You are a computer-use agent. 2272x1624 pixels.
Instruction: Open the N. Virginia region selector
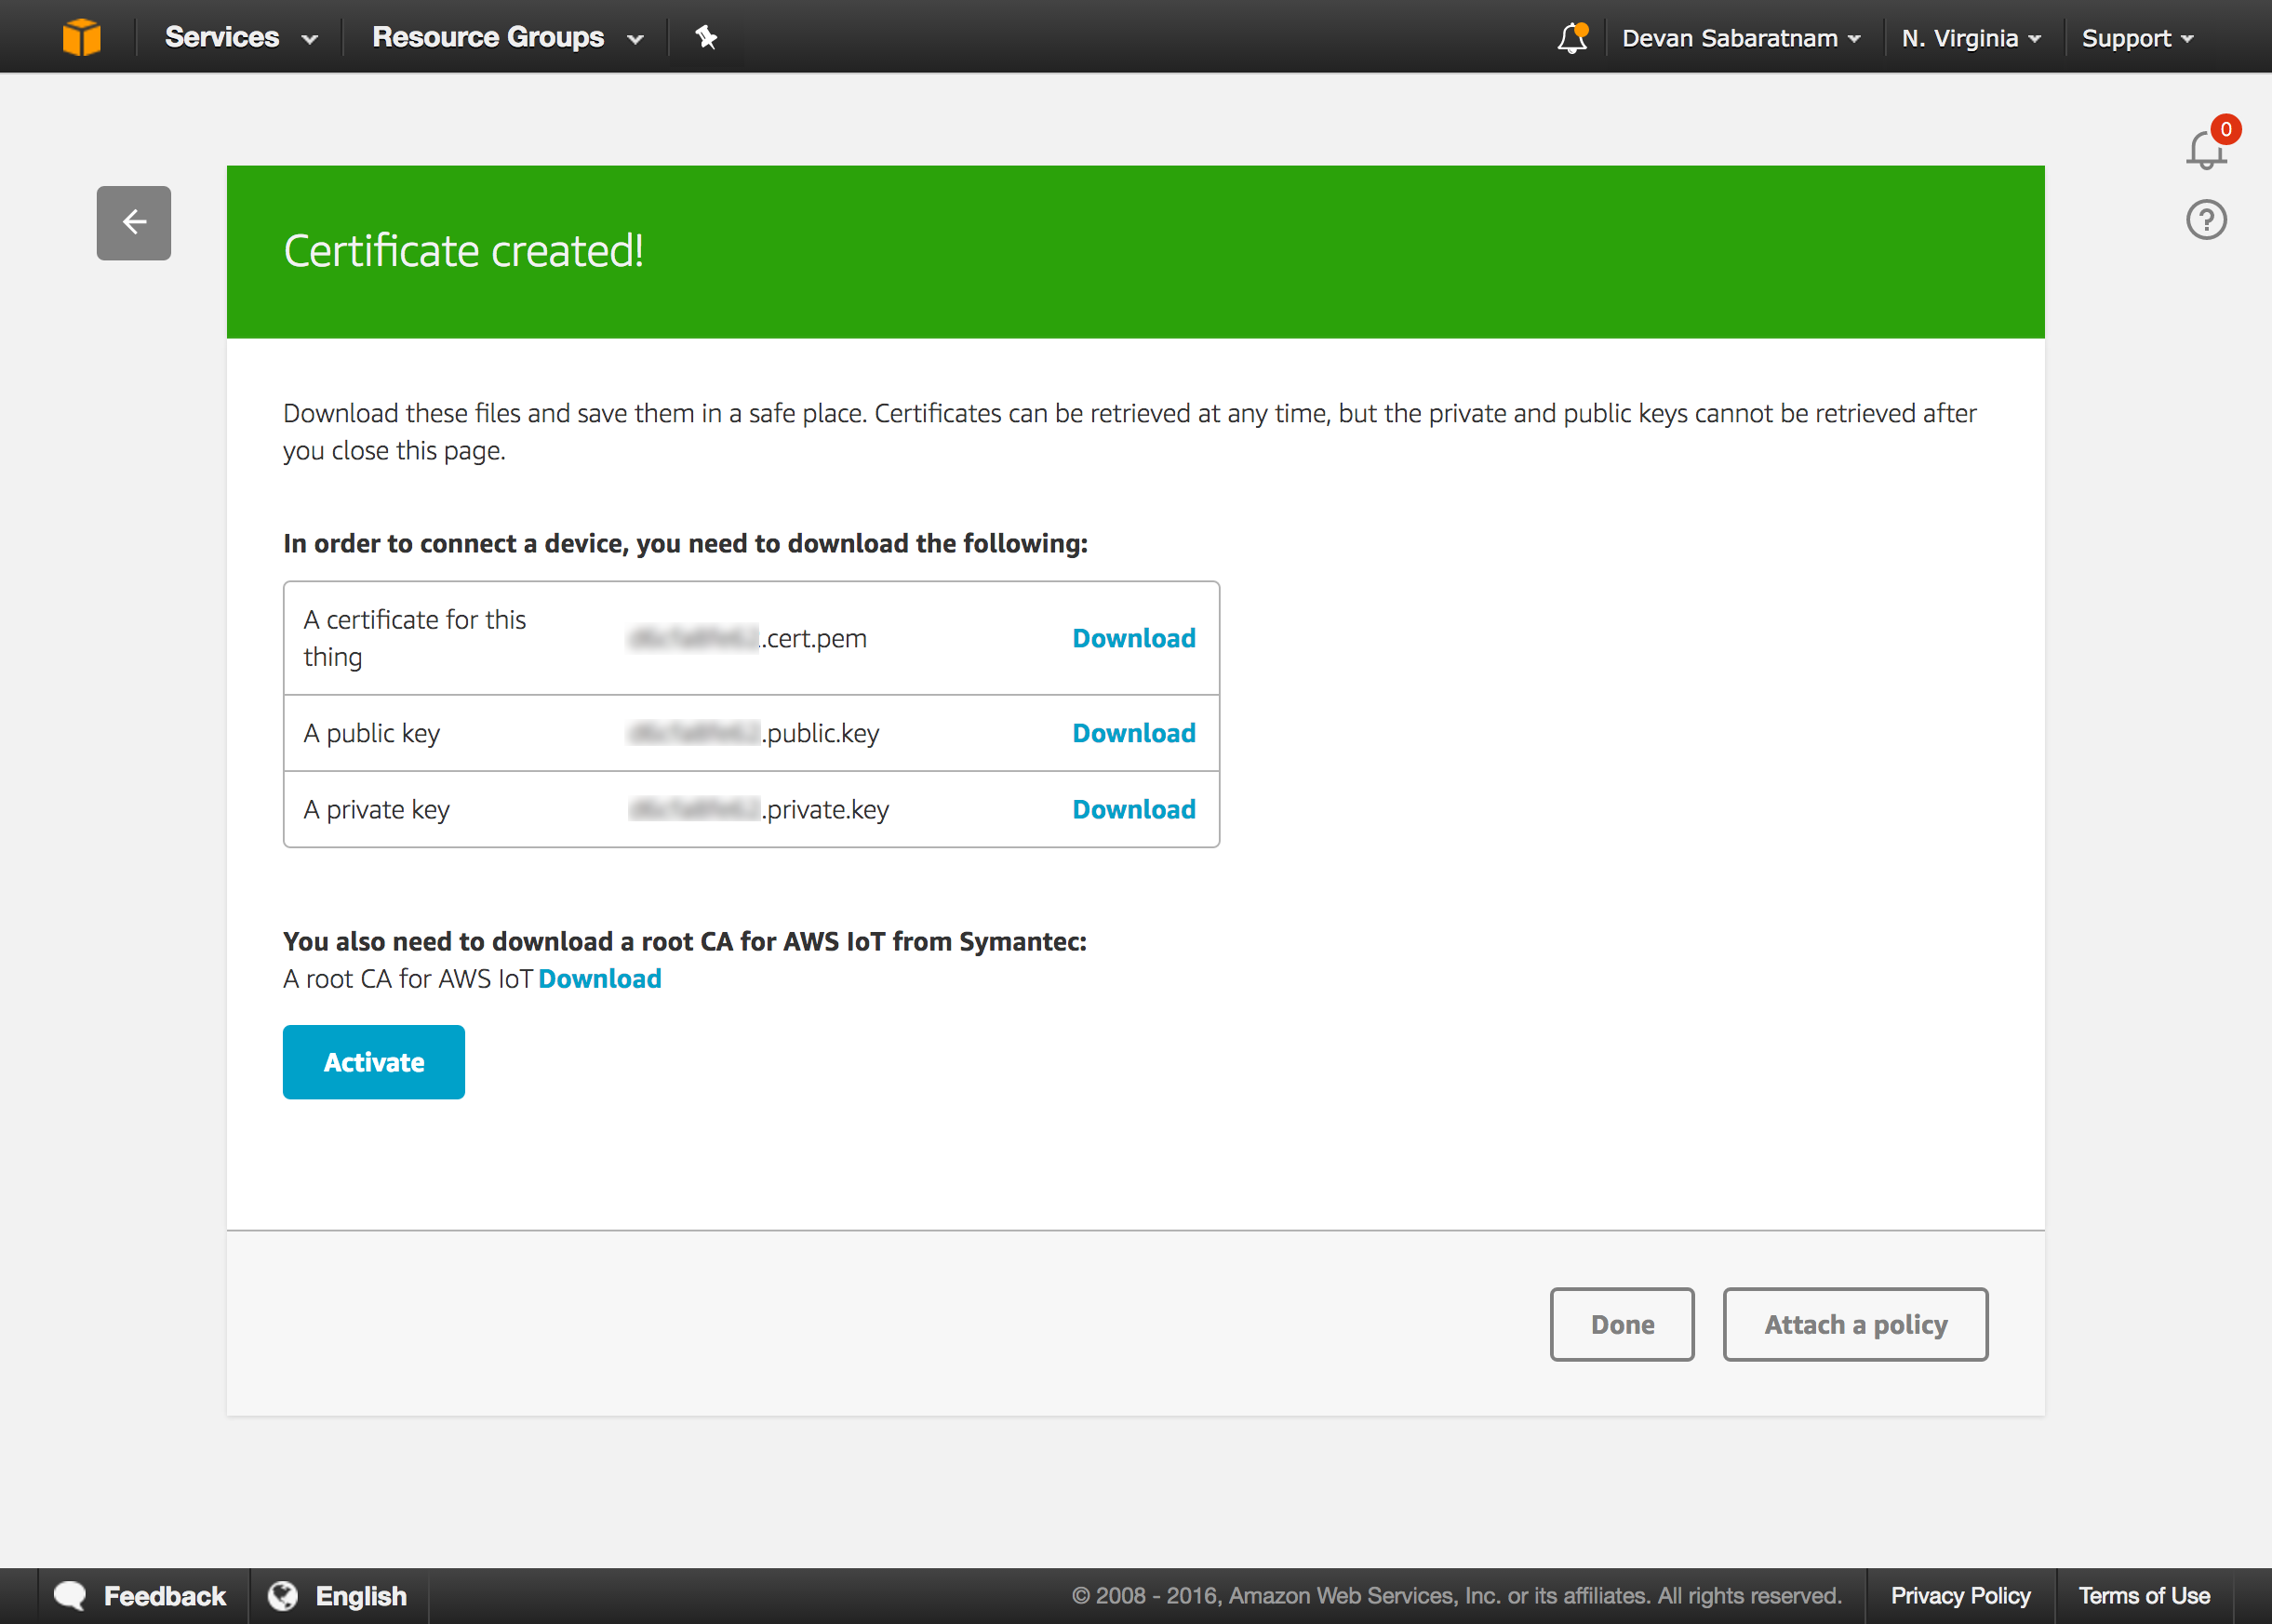(x=1971, y=38)
